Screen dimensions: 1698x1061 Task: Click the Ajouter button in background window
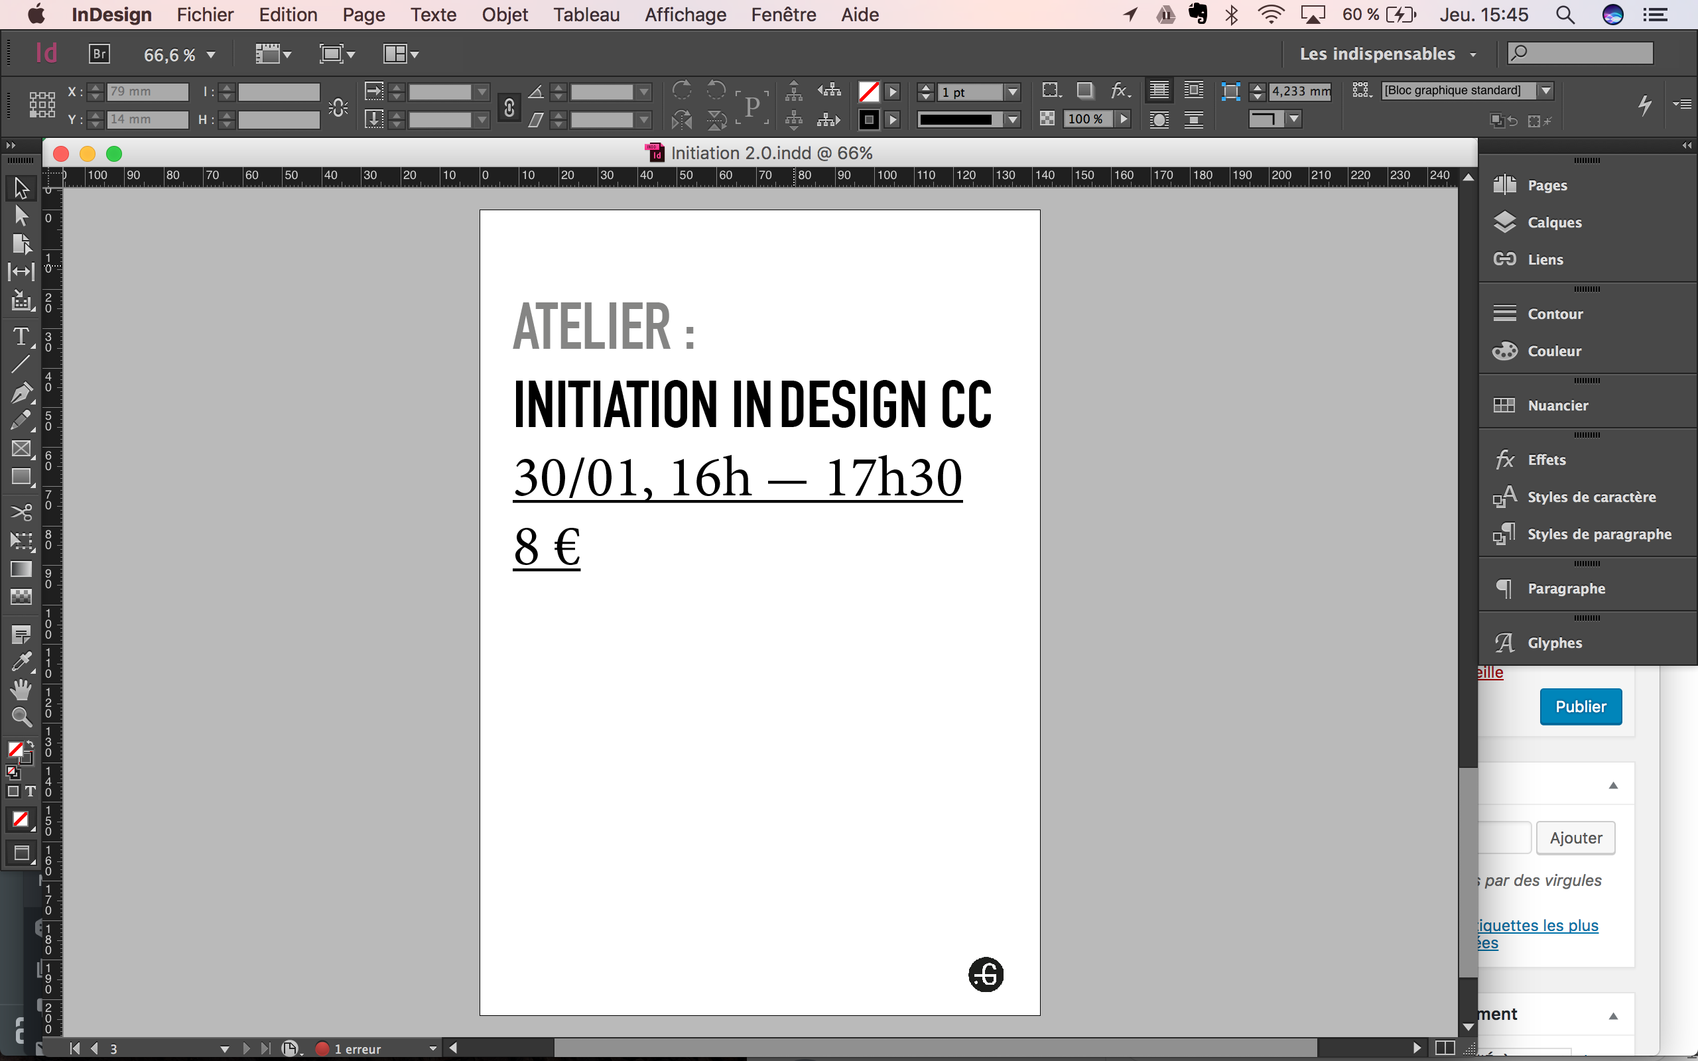point(1576,838)
